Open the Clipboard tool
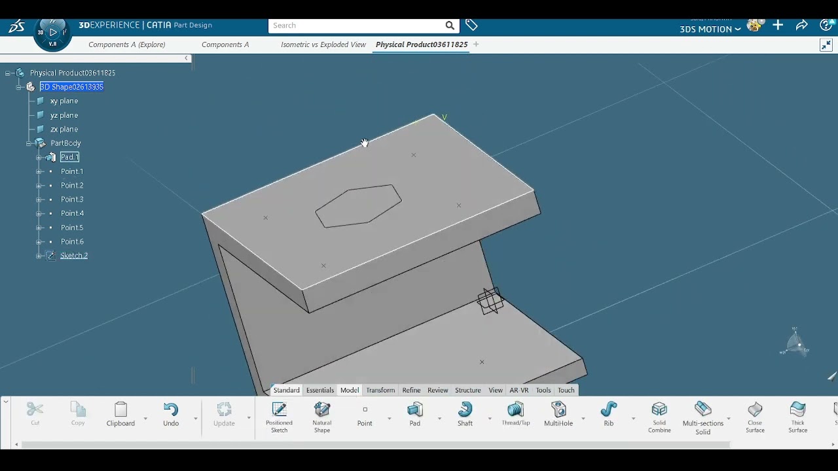838x471 pixels. pyautogui.click(x=120, y=415)
